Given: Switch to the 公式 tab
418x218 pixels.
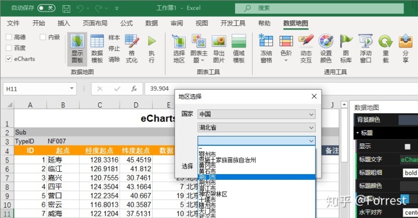Looking at the screenshot, I should point(127,23).
